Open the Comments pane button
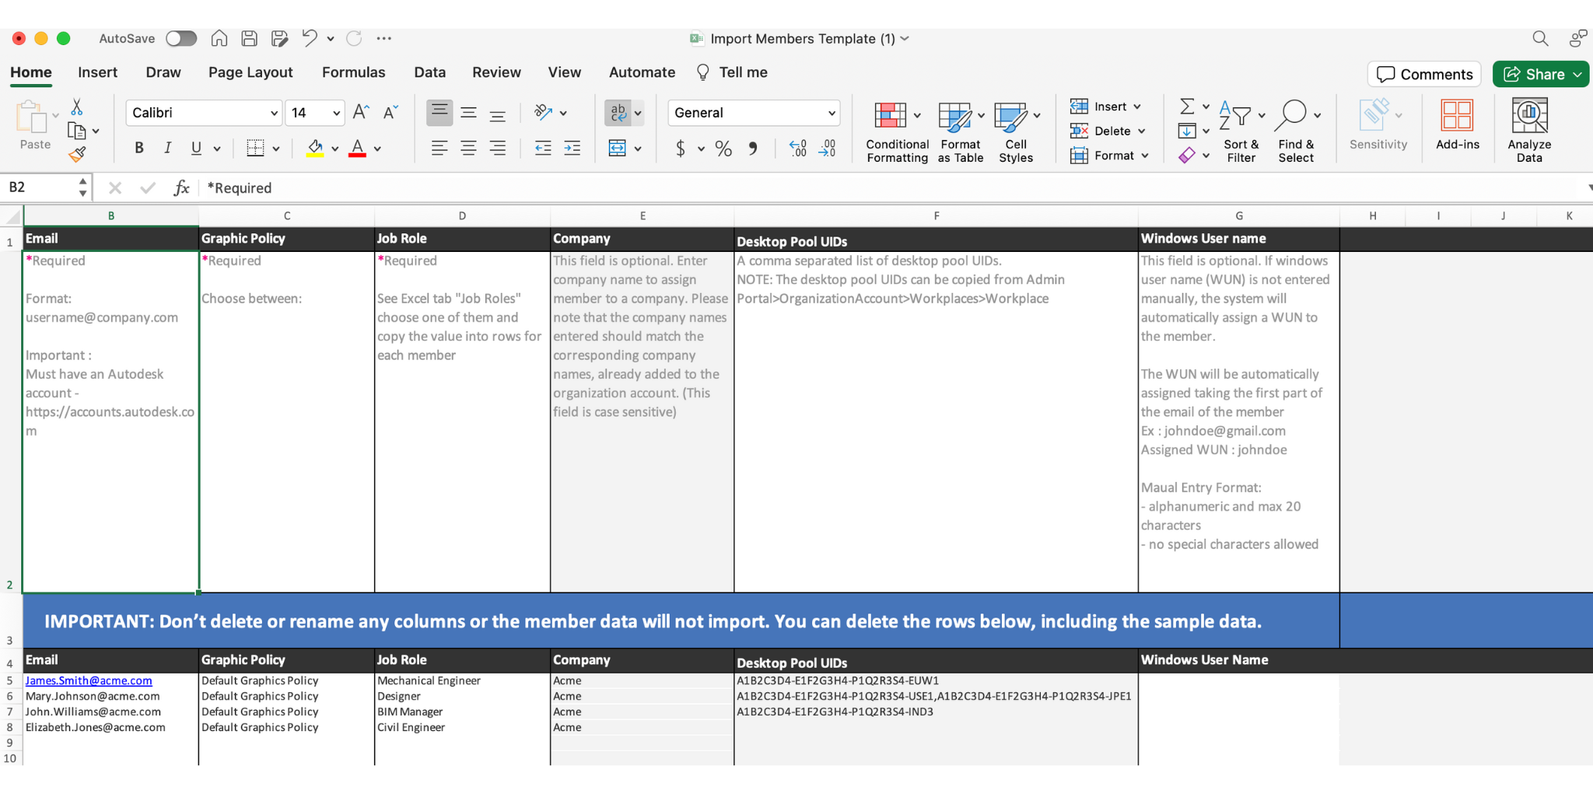This screenshot has width=1593, height=794. pos(1424,74)
